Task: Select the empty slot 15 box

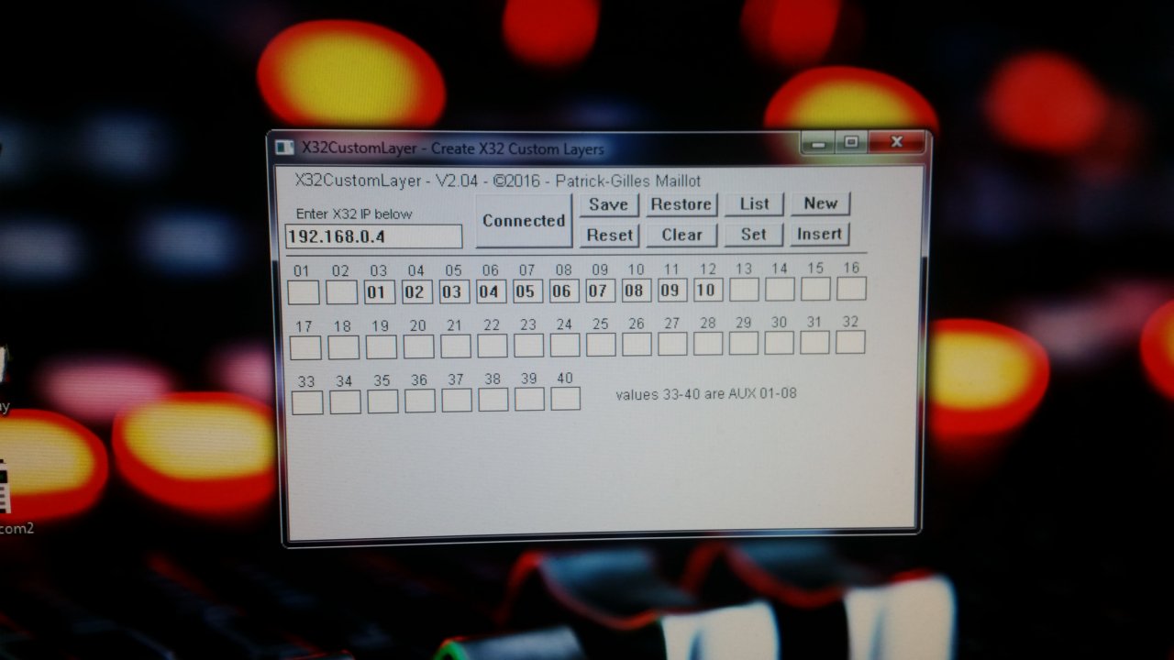Action: 815,289
